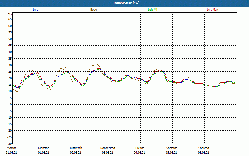Select the Dienstag day label
This screenshot has height=156, width=249.
point(44,148)
